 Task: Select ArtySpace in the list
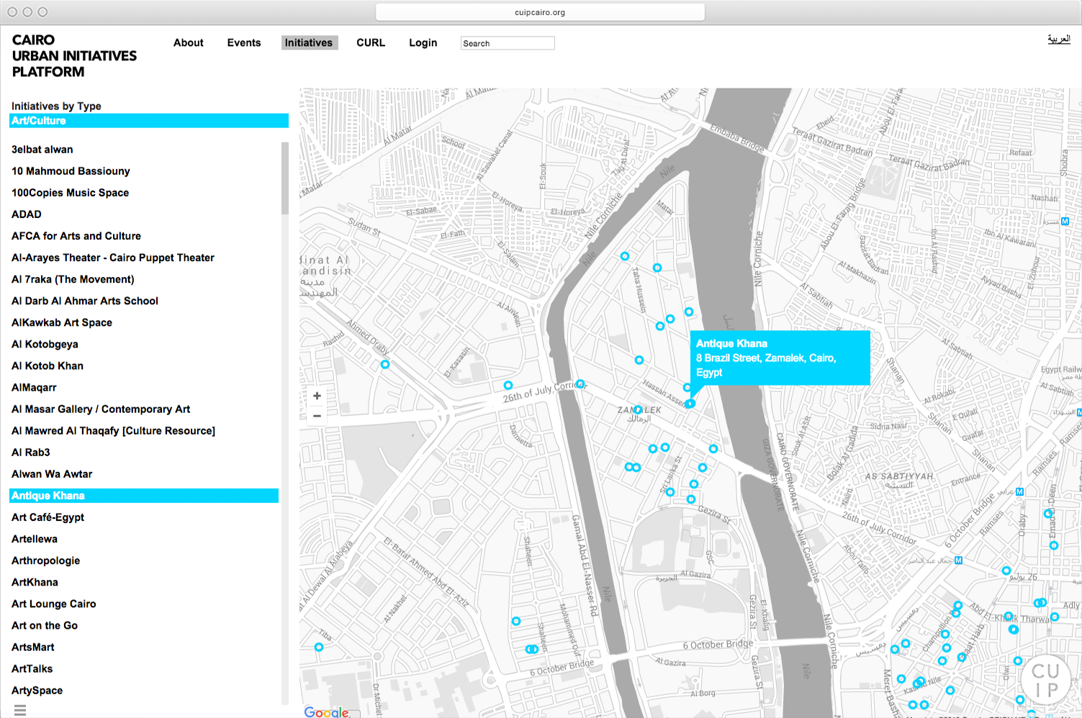37,690
